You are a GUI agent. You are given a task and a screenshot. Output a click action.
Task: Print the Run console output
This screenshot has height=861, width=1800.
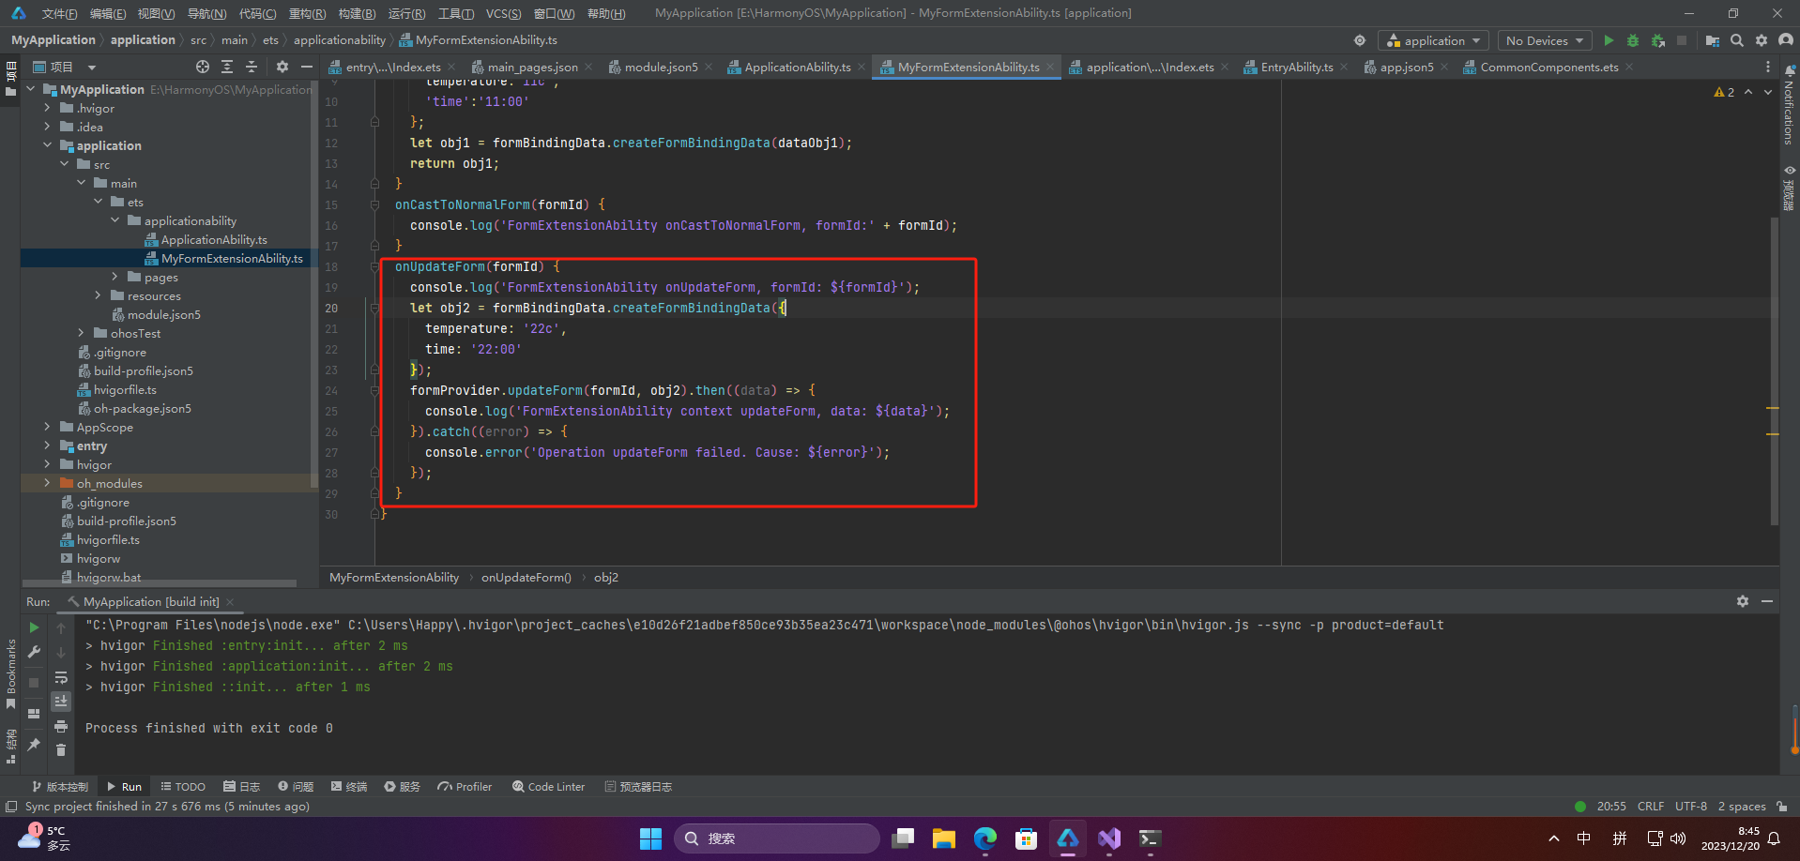(61, 726)
